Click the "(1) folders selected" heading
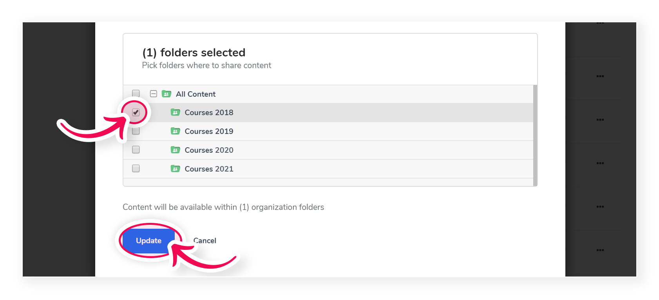The width and height of the screenshot is (659, 300). [x=194, y=52]
